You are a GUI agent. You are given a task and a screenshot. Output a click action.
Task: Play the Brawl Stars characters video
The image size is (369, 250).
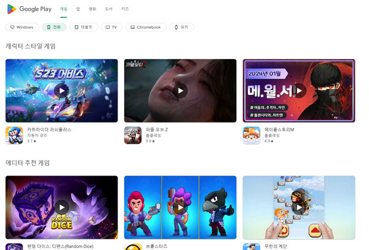pyautogui.click(x=180, y=208)
